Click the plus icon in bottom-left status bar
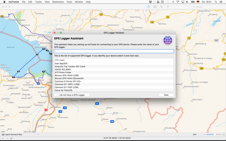226x141 pixels. [x=3, y=138]
